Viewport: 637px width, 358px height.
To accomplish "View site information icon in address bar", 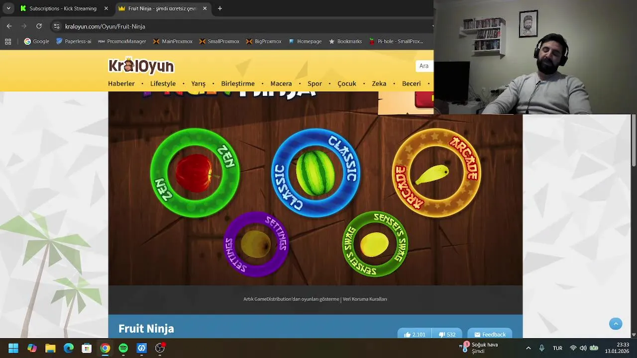I will coord(56,26).
